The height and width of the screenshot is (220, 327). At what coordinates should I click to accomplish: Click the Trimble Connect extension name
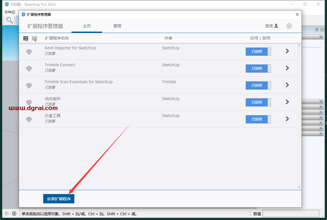pos(60,65)
